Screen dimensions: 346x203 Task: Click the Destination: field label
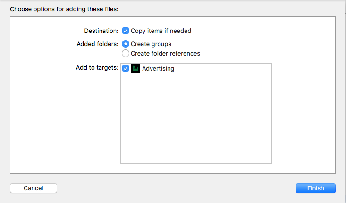pyautogui.click(x=101, y=31)
